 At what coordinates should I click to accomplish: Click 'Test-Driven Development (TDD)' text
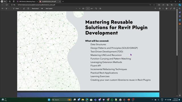(x=107, y=52)
